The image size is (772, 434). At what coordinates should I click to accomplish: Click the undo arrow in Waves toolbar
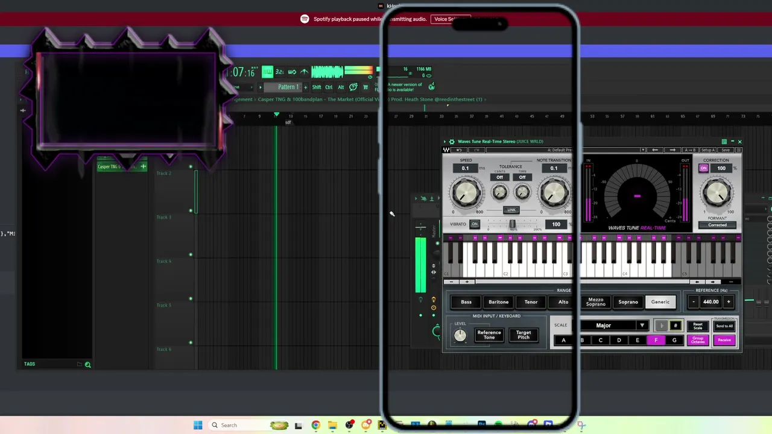pyautogui.click(x=460, y=150)
